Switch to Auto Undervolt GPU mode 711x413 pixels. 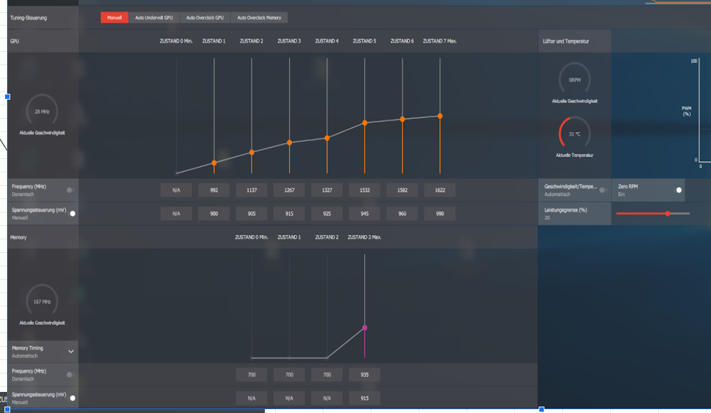(x=154, y=18)
